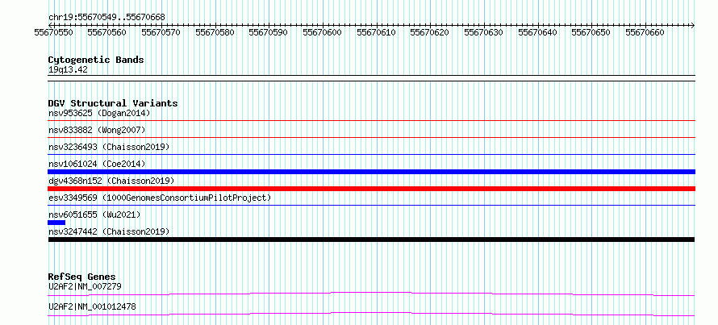This screenshot has height=325, width=718.
Task: Click ruler position 55670600
Action: pyautogui.click(x=323, y=32)
